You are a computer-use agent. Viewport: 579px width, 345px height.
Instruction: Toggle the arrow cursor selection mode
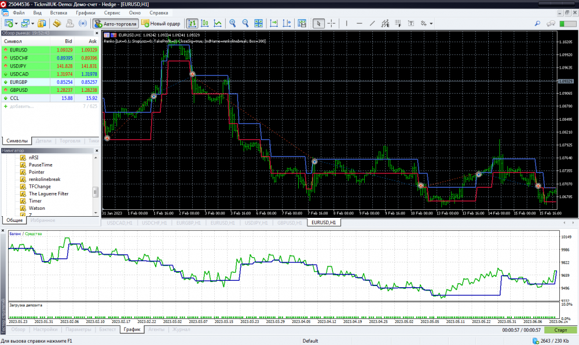(318, 24)
